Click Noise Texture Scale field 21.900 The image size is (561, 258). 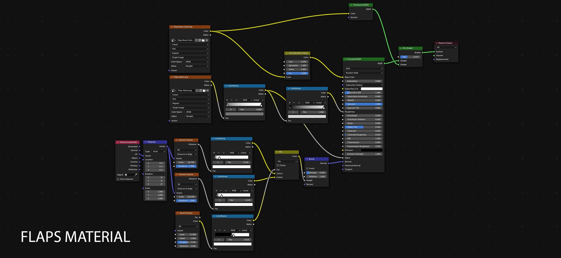click(x=188, y=235)
